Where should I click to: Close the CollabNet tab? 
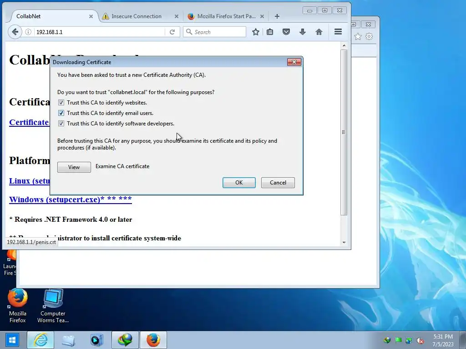coord(91,16)
